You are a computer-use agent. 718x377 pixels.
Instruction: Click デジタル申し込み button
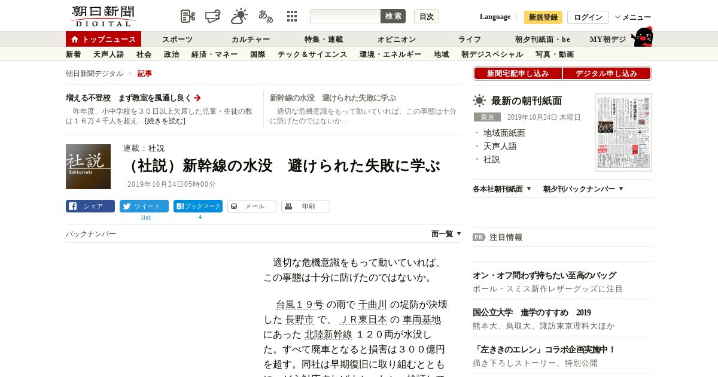[607, 74]
